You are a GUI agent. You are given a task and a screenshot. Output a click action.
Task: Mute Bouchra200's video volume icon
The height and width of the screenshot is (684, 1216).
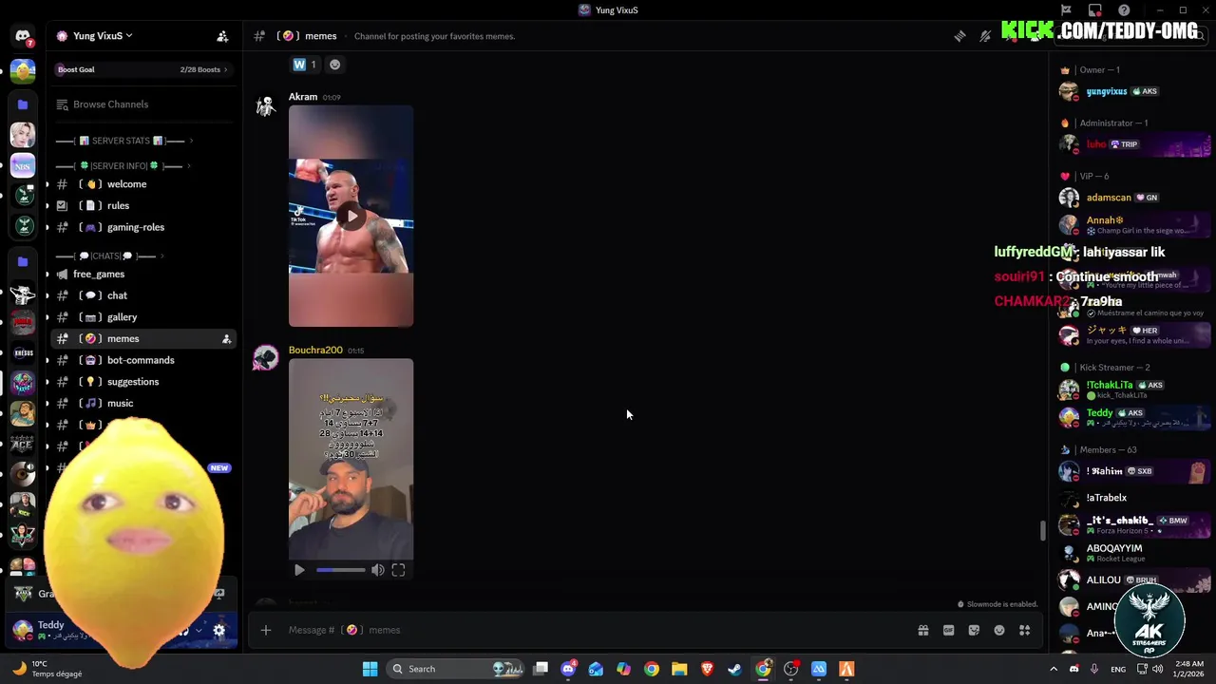pos(378,570)
